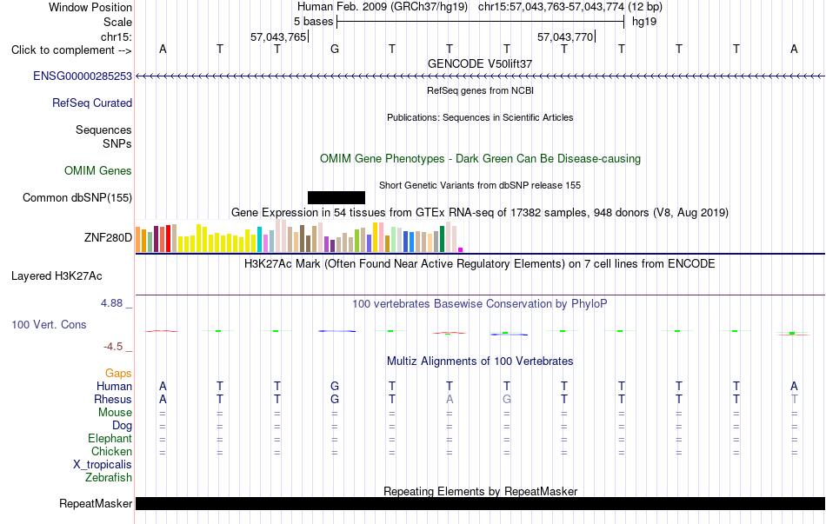826x524 pixels.
Task: Click the 57,043,765 position marker
Action: coord(279,36)
